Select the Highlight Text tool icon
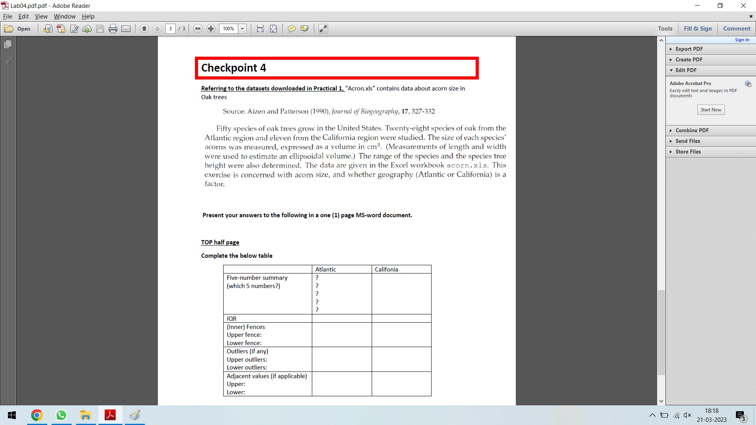756x425 pixels. click(x=304, y=28)
